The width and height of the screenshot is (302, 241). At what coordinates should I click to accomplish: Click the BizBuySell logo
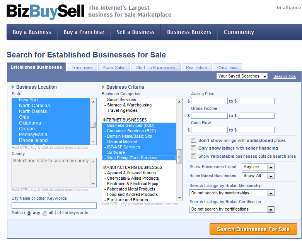46,11
